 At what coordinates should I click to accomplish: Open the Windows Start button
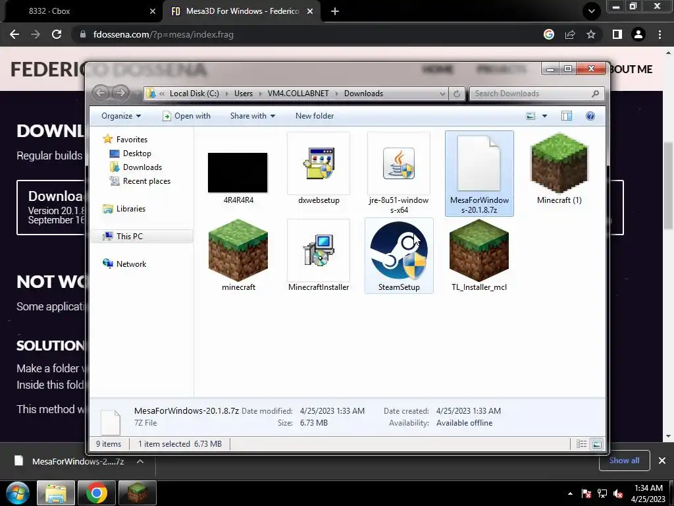(x=18, y=493)
